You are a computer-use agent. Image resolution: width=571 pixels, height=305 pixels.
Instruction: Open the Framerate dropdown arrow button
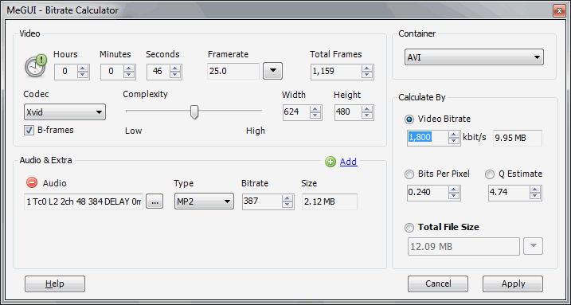(272, 71)
